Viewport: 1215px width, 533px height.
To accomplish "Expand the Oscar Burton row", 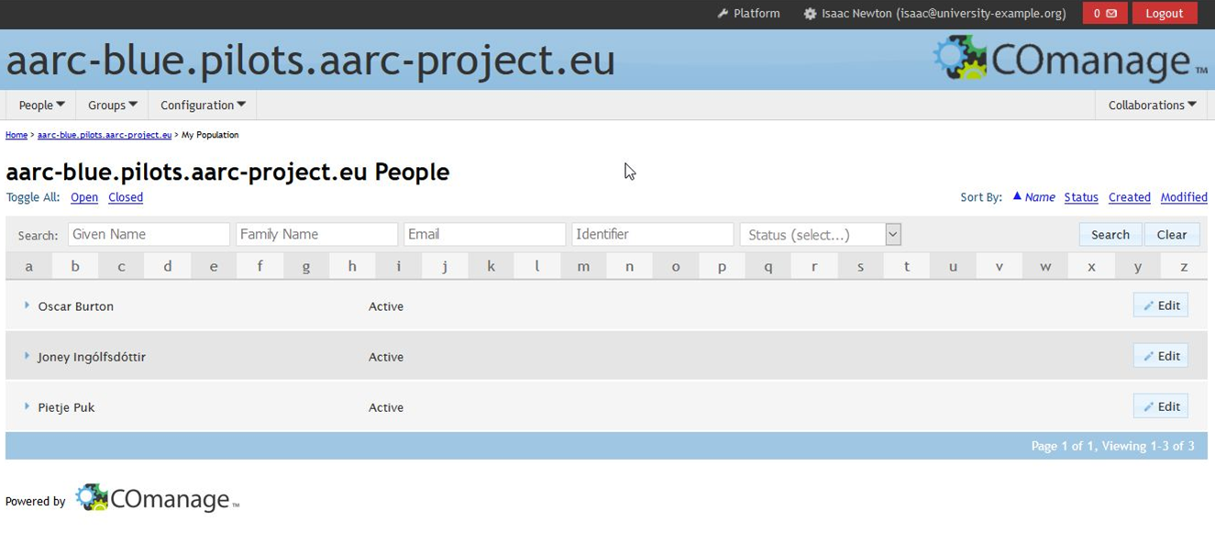I will click(27, 305).
